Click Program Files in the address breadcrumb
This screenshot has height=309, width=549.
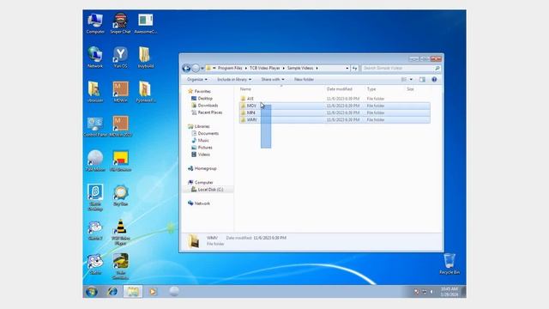pyautogui.click(x=230, y=69)
